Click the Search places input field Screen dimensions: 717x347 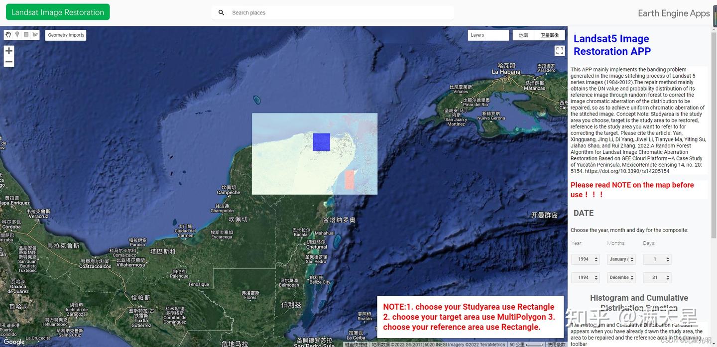tap(299, 12)
